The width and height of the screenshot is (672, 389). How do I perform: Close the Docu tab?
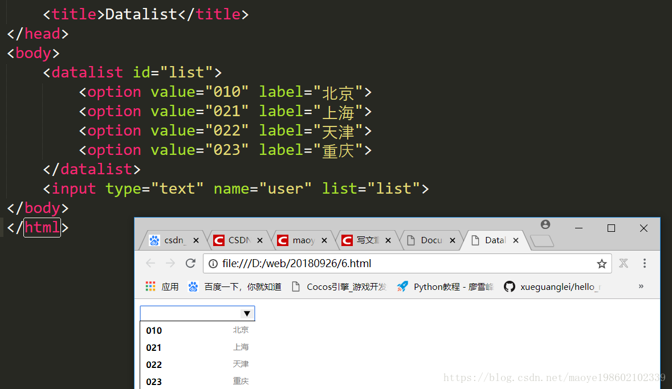coord(452,240)
